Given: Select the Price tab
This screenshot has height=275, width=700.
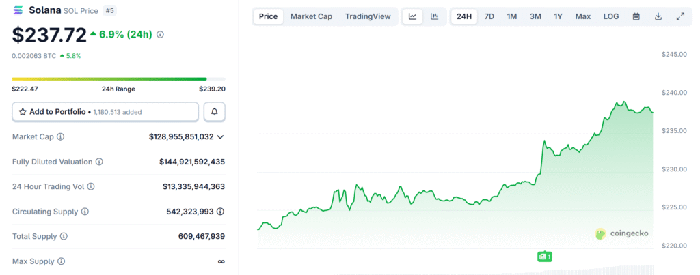Looking at the screenshot, I should 268,16.
